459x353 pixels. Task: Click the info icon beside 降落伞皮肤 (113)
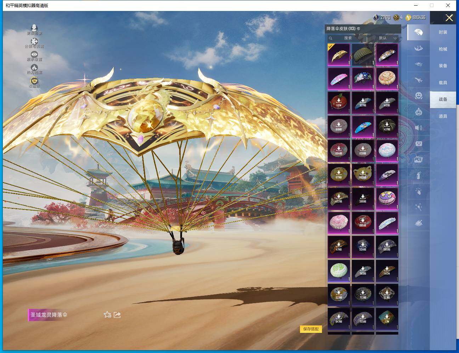point(358,29)
